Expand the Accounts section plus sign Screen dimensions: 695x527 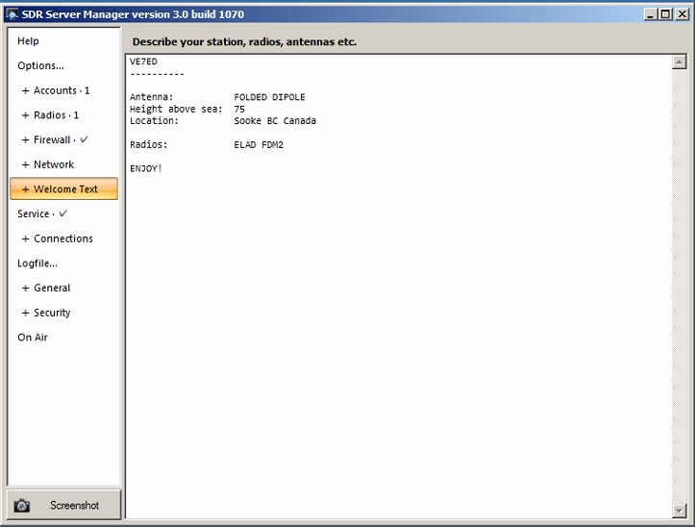pos(25,90)
